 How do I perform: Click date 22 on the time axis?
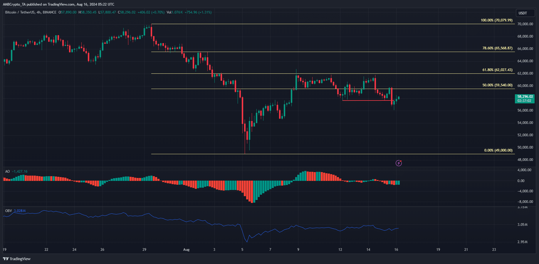[x=46, y=250]
